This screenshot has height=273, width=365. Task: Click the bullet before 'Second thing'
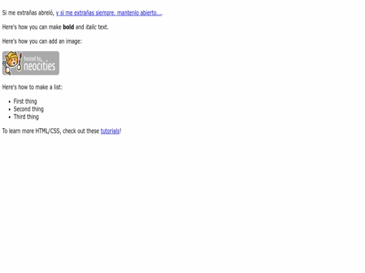coord(9,109)
